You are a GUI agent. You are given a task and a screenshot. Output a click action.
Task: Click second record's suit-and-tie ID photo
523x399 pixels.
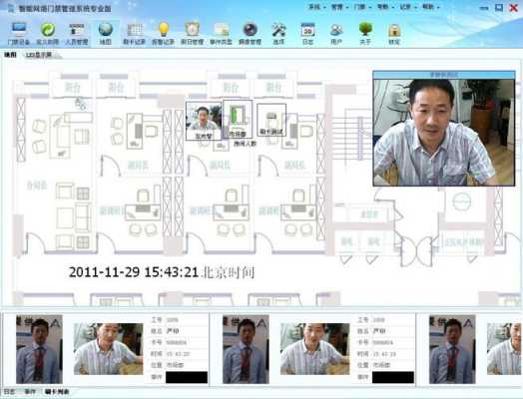coord(246,349)
